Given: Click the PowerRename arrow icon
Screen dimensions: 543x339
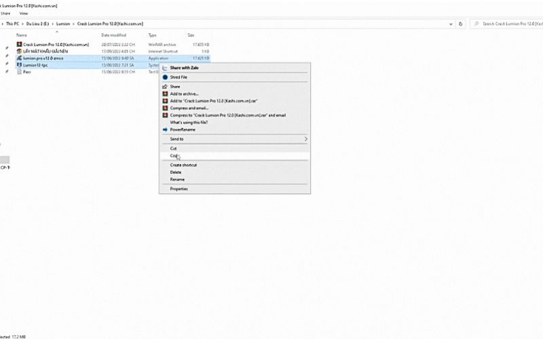Looking at the screenshot, I should point(165,129).
